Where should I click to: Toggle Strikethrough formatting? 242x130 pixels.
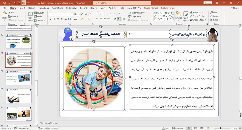click(66, 19)
